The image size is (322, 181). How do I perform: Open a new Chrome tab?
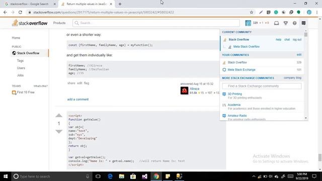[x=120, y=4]
